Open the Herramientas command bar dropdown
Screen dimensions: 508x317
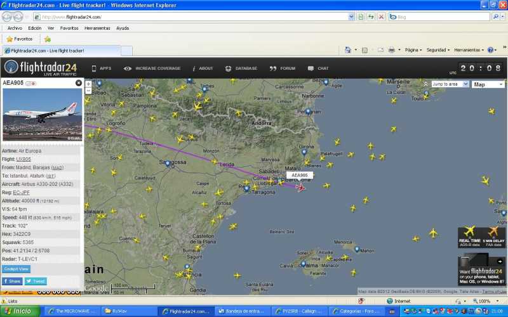click(469, 50)
